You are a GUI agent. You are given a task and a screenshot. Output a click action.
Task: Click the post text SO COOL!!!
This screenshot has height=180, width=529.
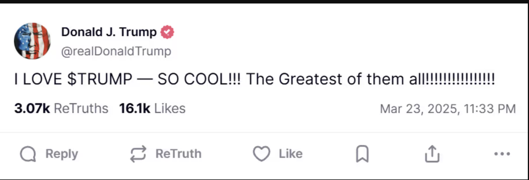pos(199,79)
